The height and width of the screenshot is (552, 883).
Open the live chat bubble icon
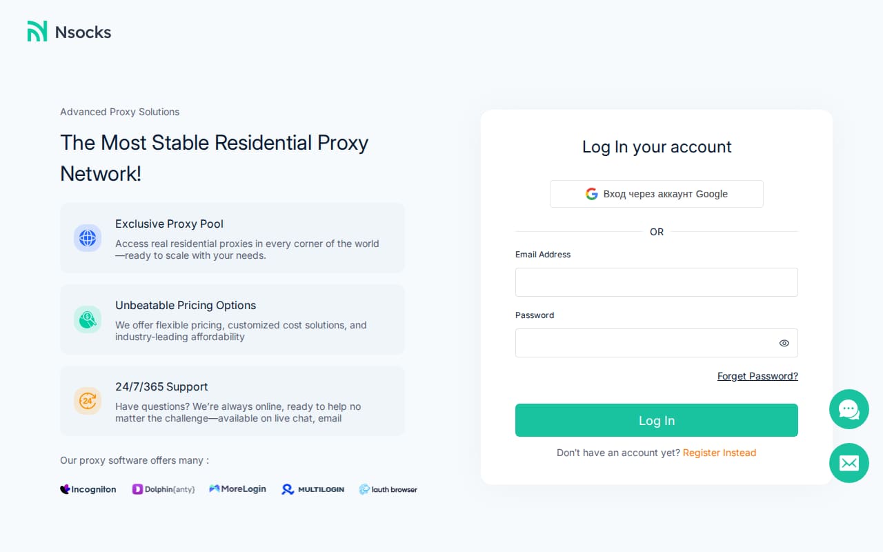(849, 409)
